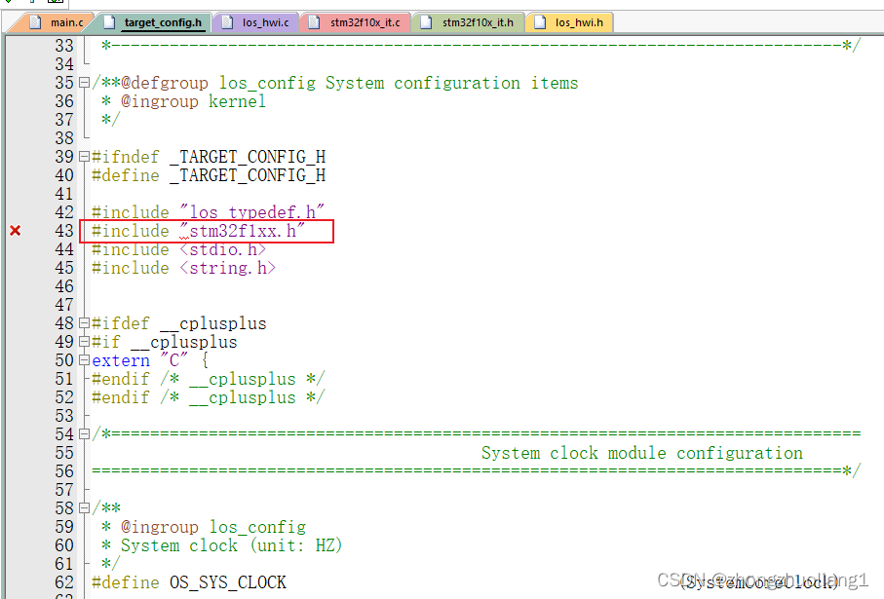
Task: Click the red error marker beside line 43
Action: (x=14, y=232)
